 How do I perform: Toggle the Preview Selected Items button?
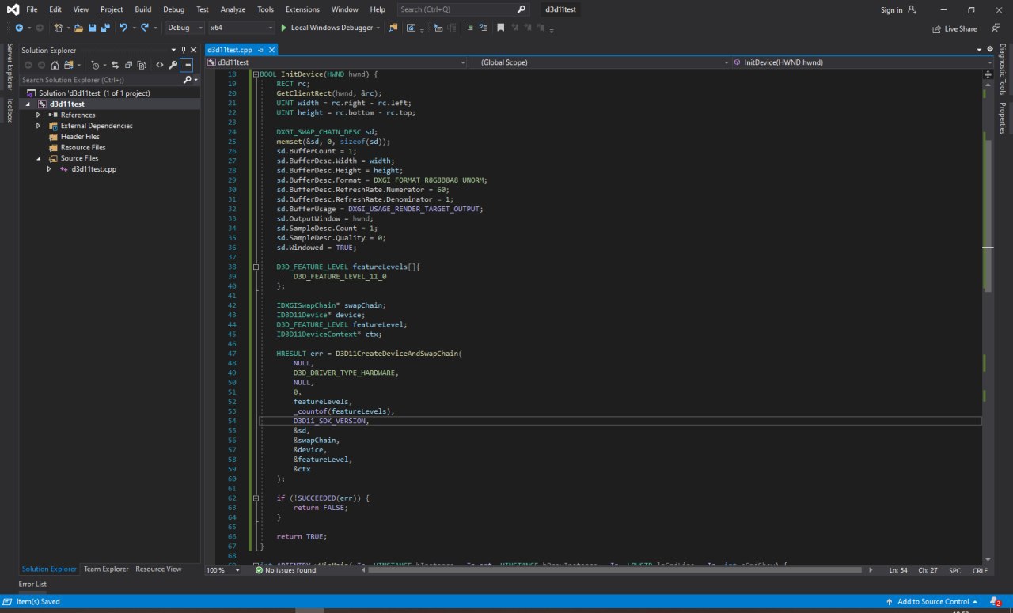pos(186,65)
